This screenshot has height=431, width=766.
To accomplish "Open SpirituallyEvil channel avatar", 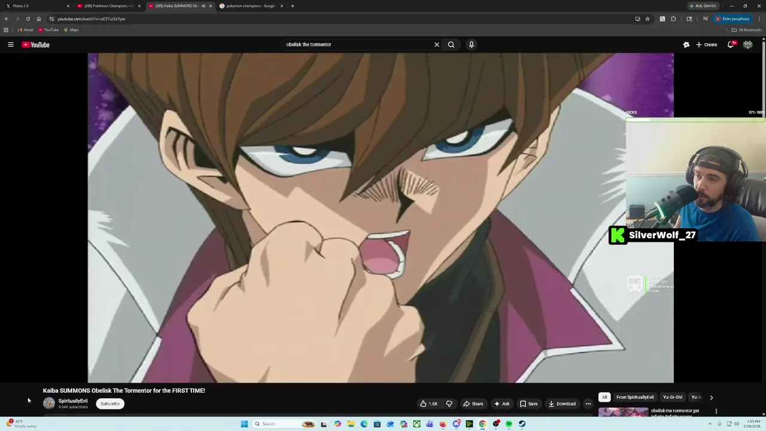I will [49, 403].
